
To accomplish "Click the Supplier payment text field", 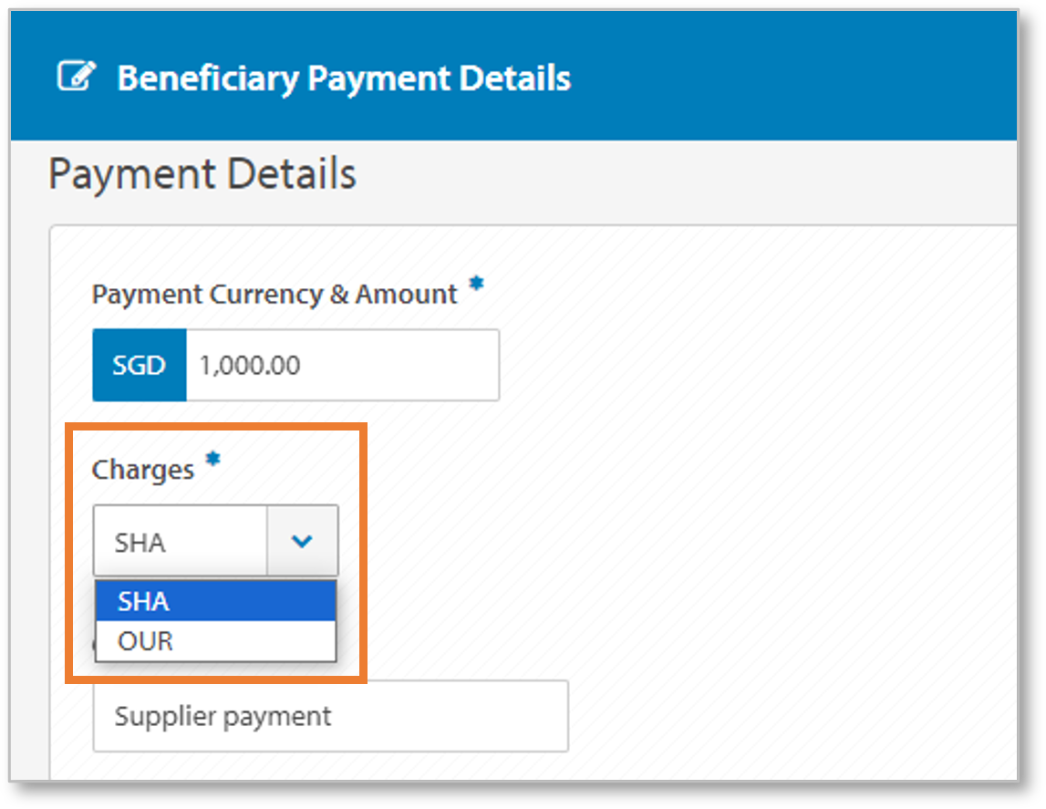I will tap(330, 716).
